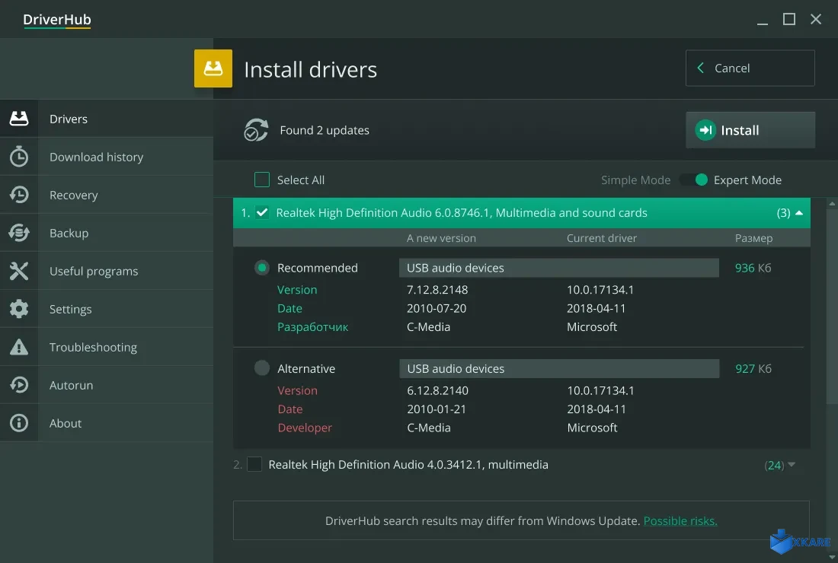Viewport: 838px width, 563px height.
Task: Click the Backup icon in sidebar
Action: tap(19, 233)
